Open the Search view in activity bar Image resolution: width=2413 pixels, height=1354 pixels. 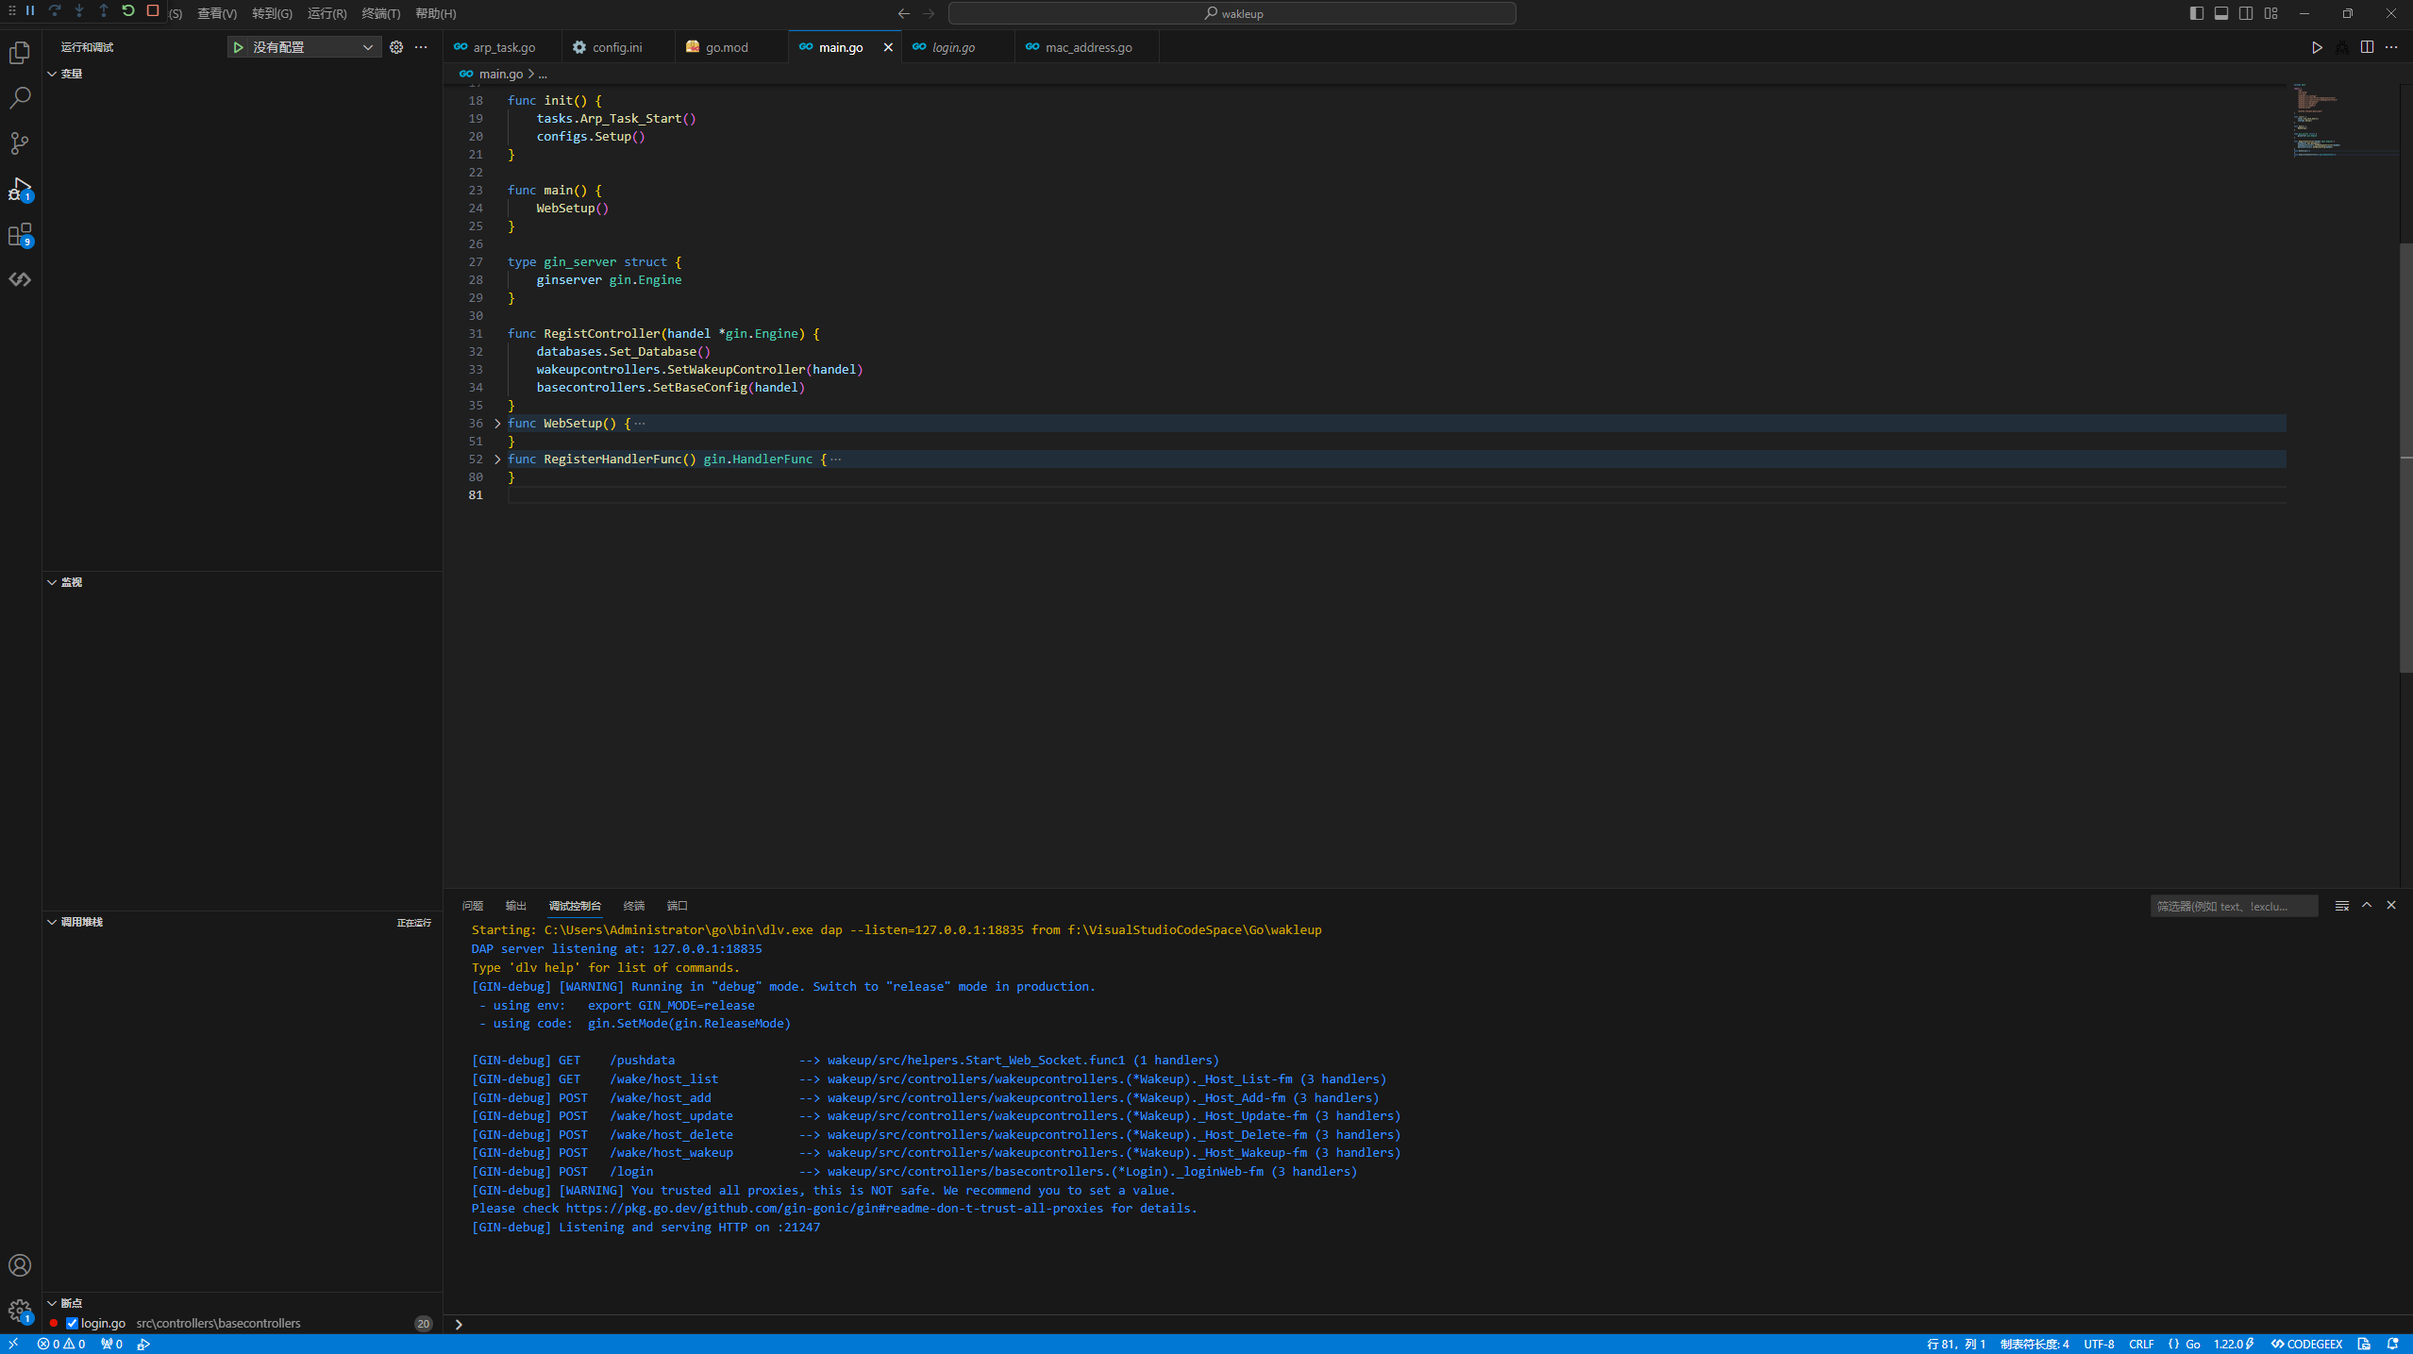20,98
